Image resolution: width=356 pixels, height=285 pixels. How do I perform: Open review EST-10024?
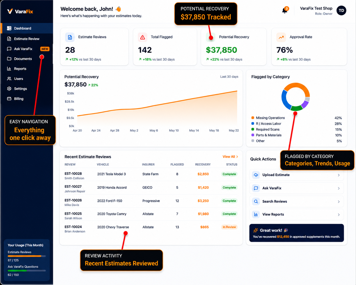pos(73,227)
